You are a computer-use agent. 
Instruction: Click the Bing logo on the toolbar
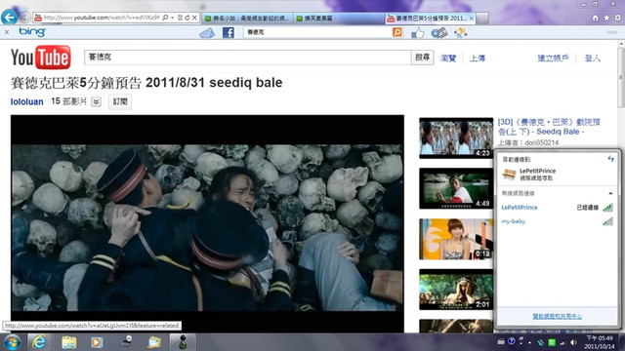[x=32, y=32]
